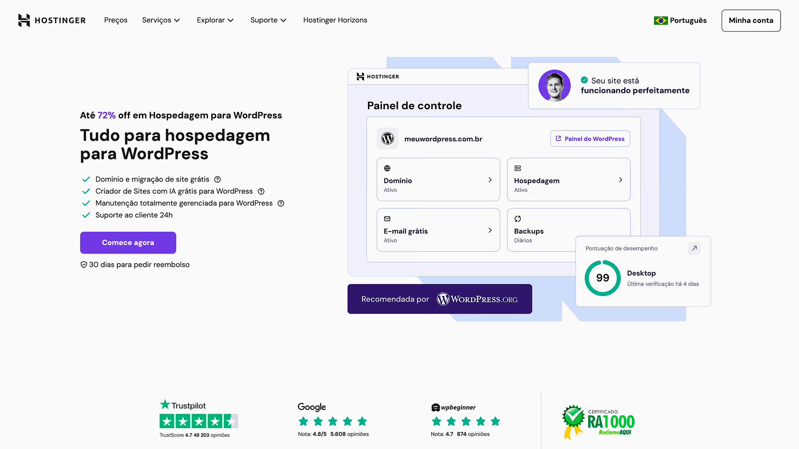Click the refresh icon in Backups card
Viewport: 799px width, 449px height.
[517, 219]
